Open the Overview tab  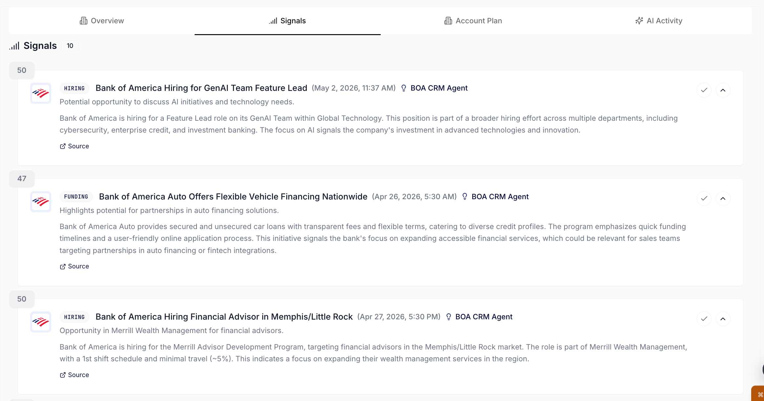coord(102,21)
